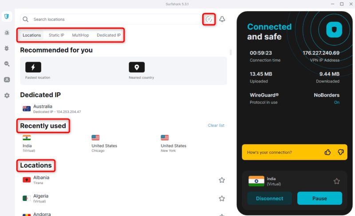Select Andorra location row
The width and height of the screenshot is (355, 216).
point(123,214)
